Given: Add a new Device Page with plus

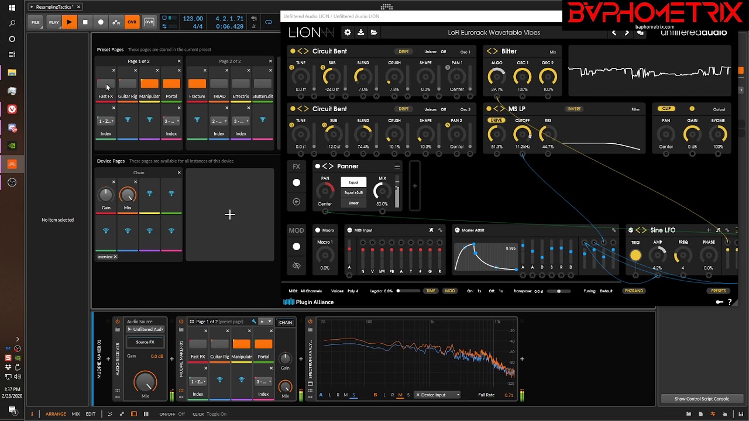Looking at the screenshot, I should tap(230, 215).
